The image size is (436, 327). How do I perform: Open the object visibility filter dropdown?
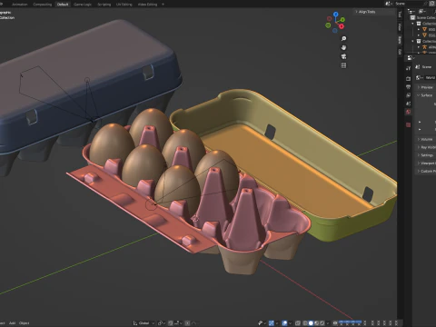[263, 323]
